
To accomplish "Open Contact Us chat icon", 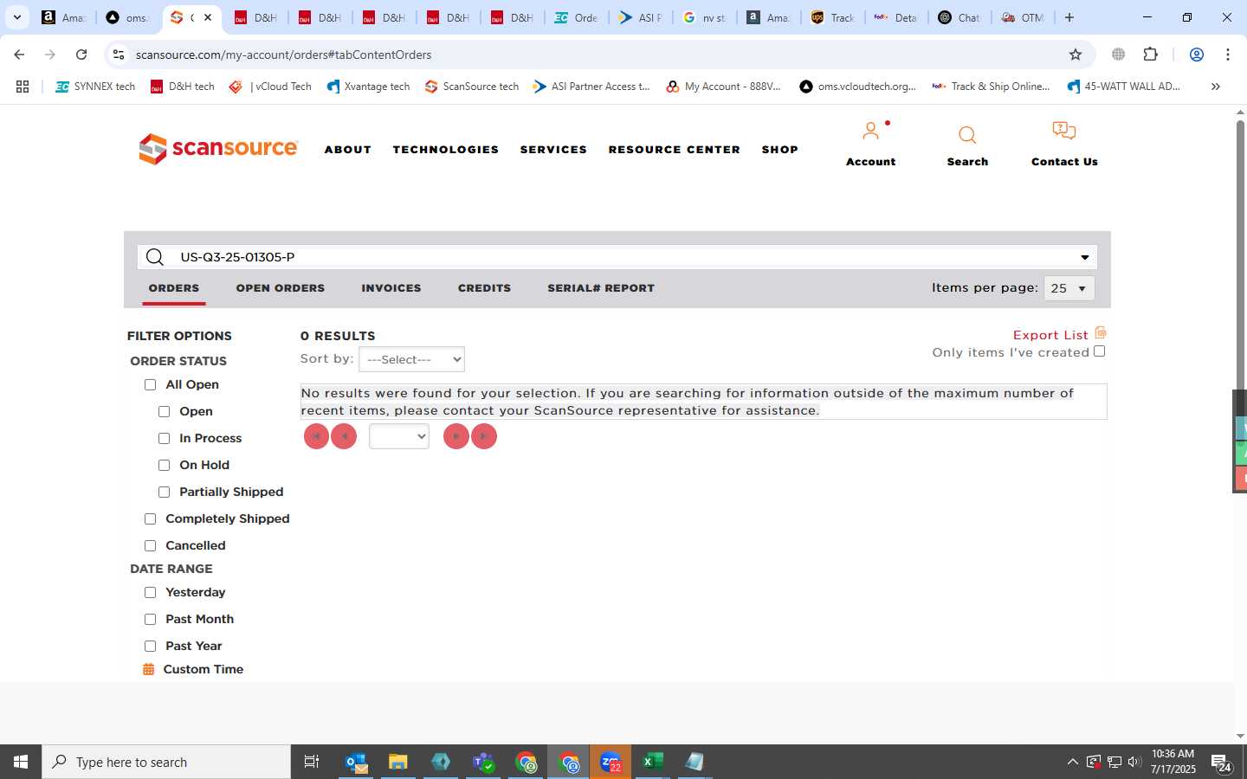I will click(x=1064, y=132).
